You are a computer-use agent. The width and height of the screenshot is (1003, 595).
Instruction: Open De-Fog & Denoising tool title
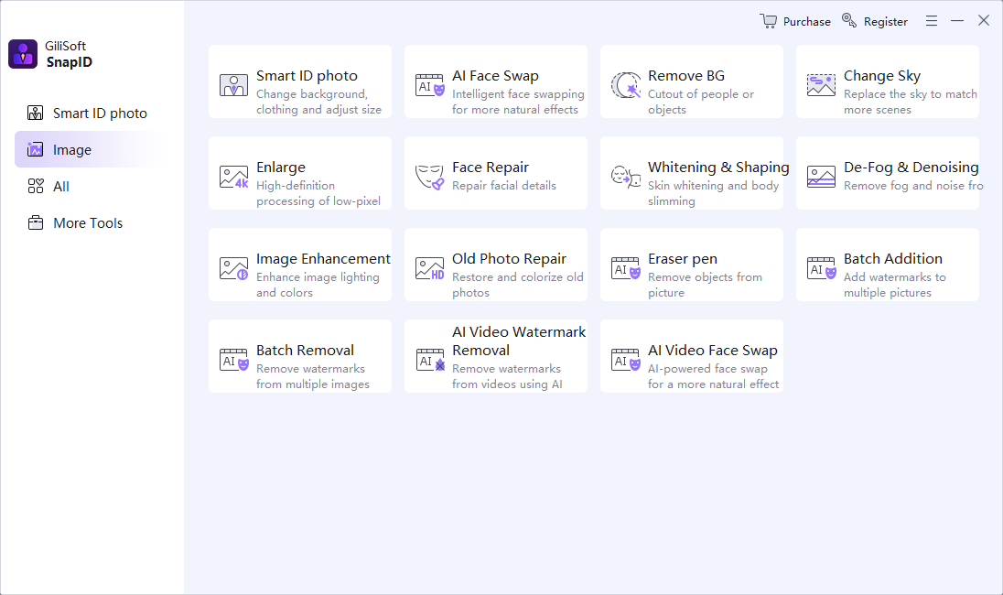pos(911,167)
